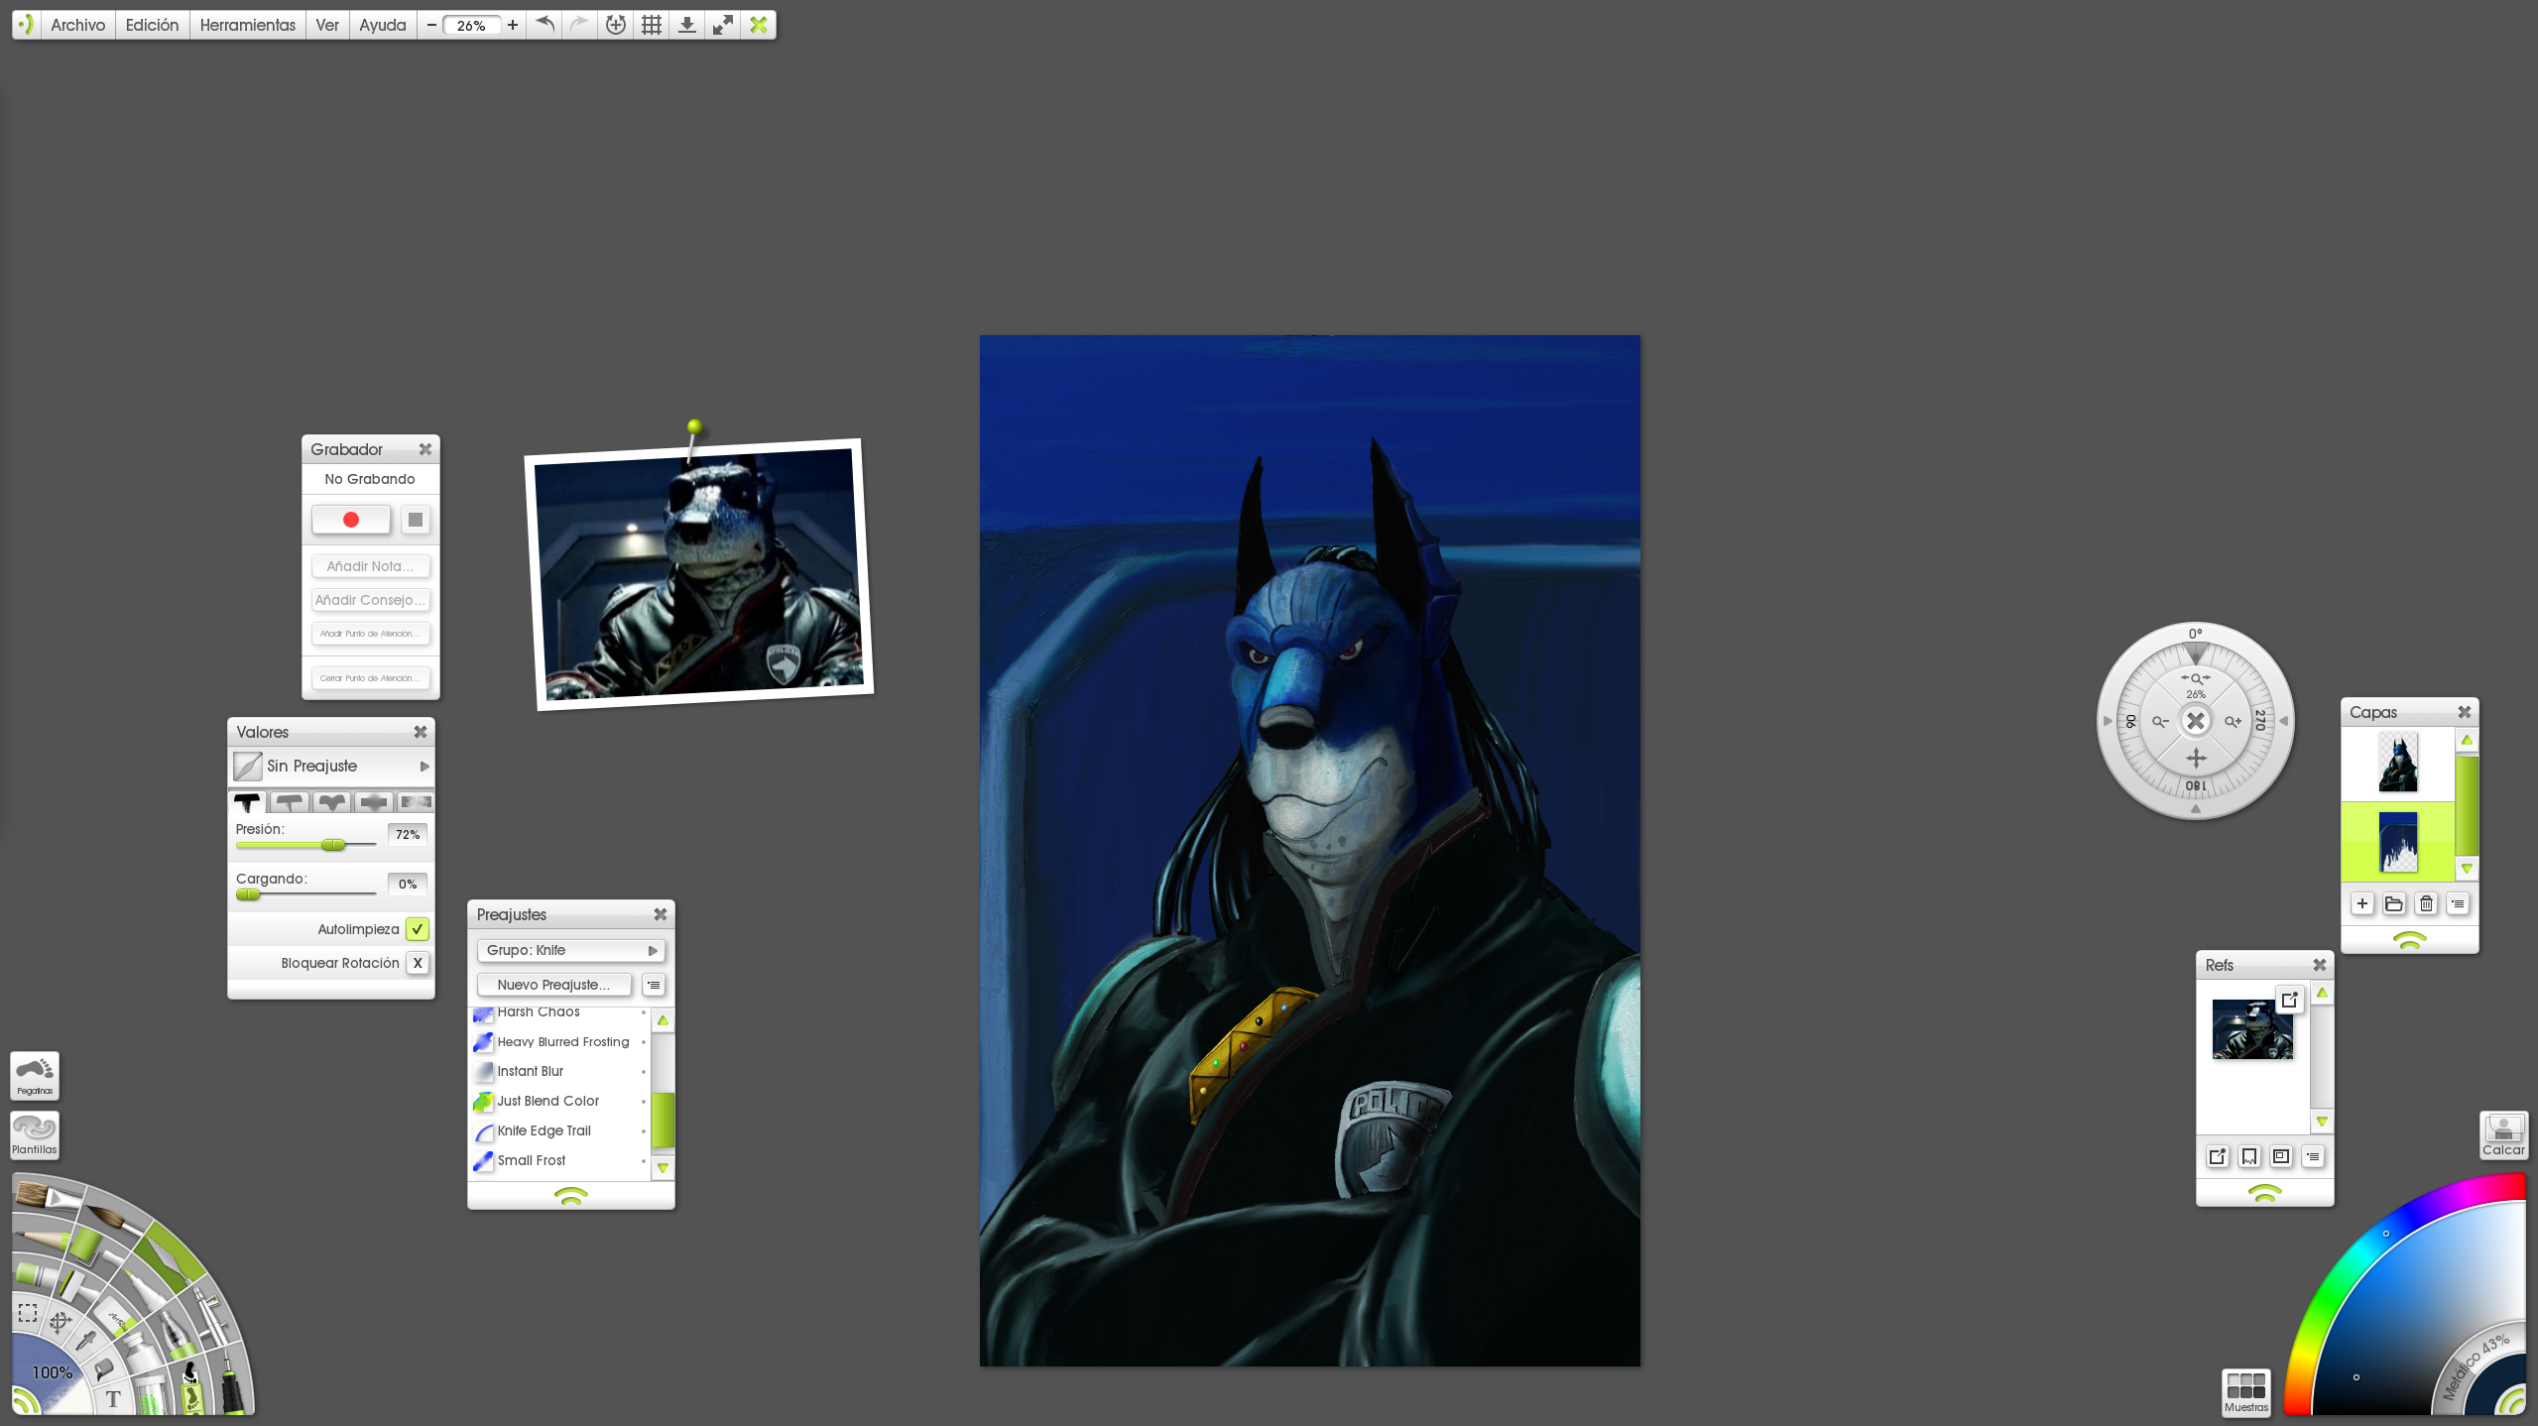Open the Herramientas menu
Screen dimensions: 2538x1426
pyautogui.click(x=247, y=25)
